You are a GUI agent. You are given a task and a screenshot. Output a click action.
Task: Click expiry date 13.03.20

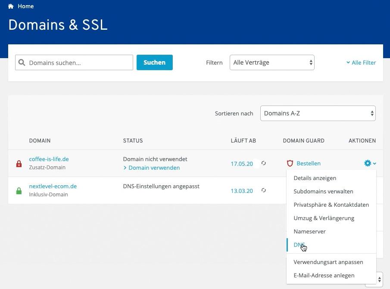click(x=242, y=191)
